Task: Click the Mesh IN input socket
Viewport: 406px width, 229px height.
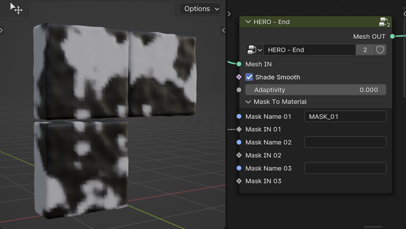Action: (239, 64)
